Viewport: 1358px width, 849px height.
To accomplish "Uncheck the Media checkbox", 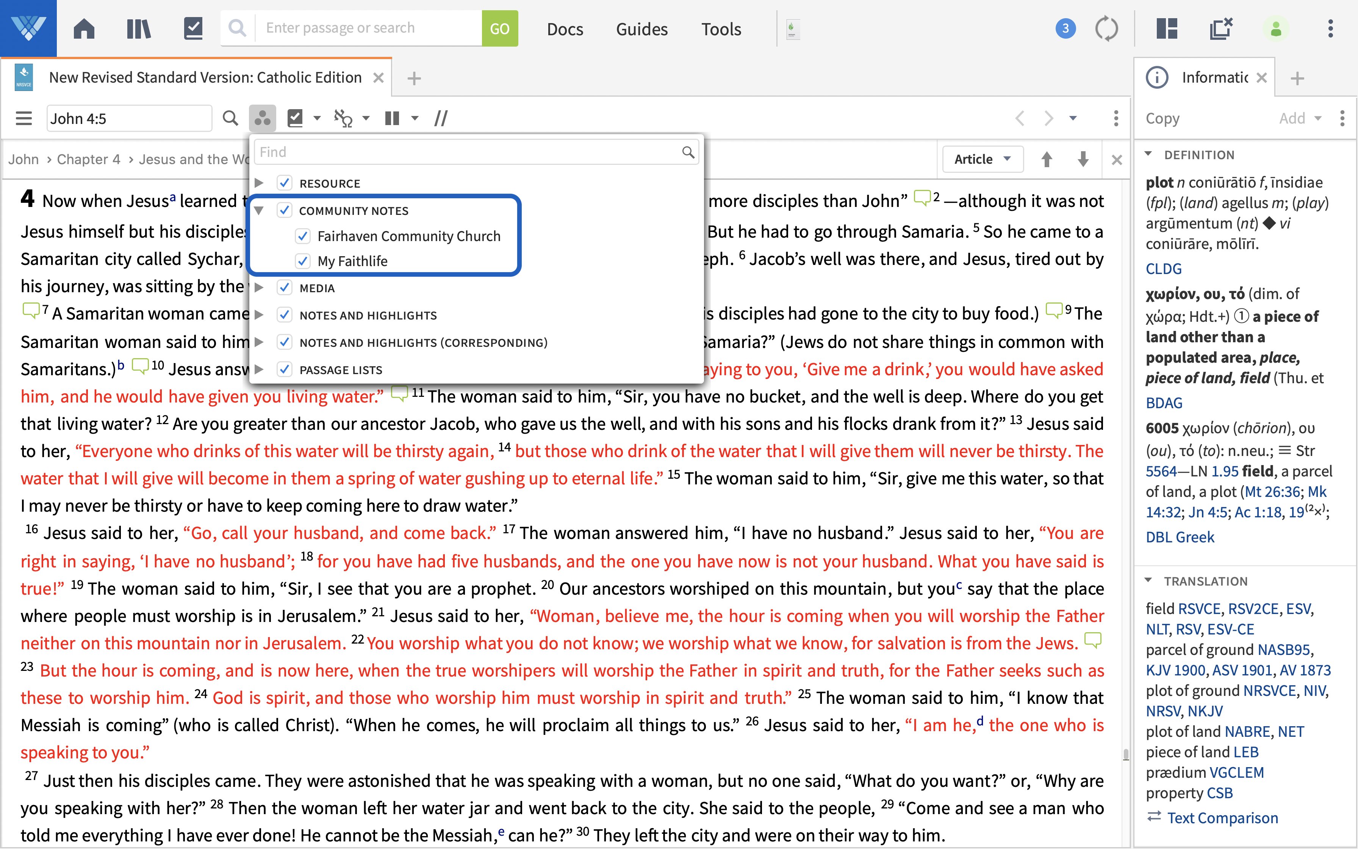I will click(x=285, y=288).
